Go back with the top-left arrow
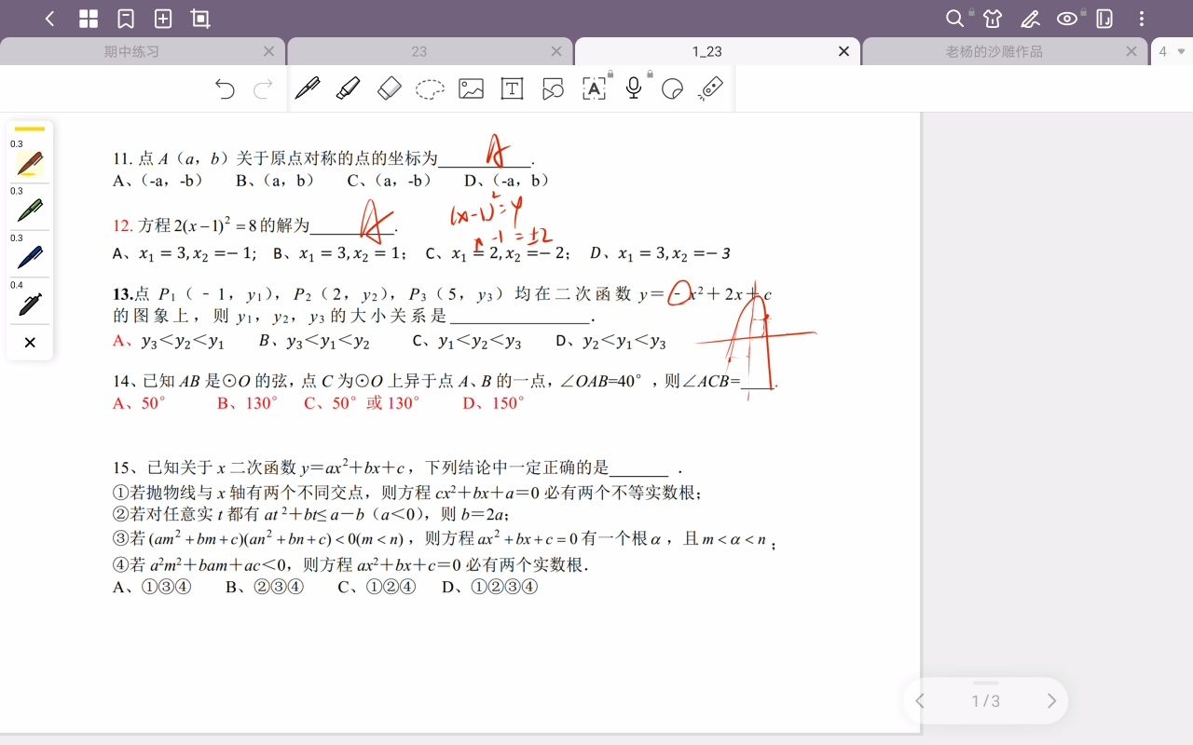Screen dimensions: 1193x745 coord(50,19)
